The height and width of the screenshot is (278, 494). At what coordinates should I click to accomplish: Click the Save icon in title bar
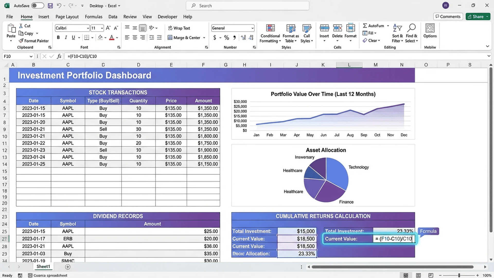click(x=50, y=6)
